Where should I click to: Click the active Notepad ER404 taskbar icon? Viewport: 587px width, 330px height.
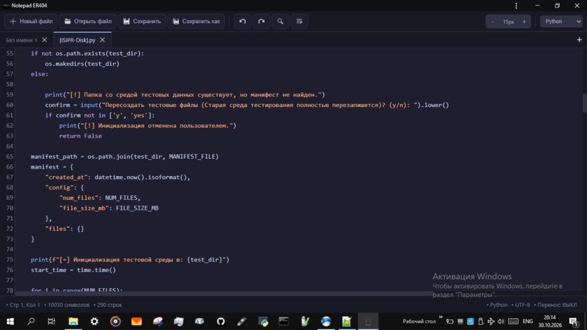pyautogui.click(x=368, y=322)
